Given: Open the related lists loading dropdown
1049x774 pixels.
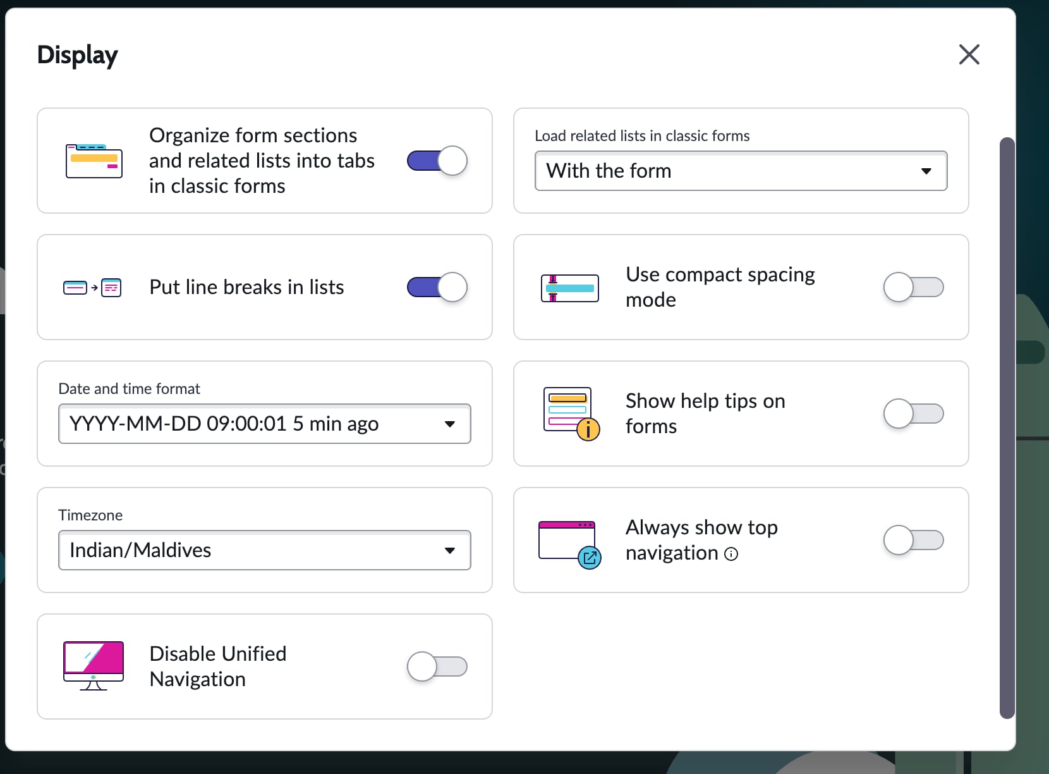Looking at the screenshot, I should [741, 171].
